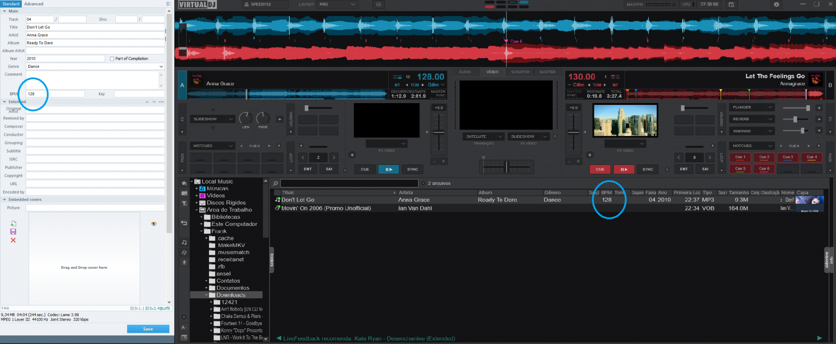
Task: Toggle deck B FX on/off dot
Action: [830, 132]
